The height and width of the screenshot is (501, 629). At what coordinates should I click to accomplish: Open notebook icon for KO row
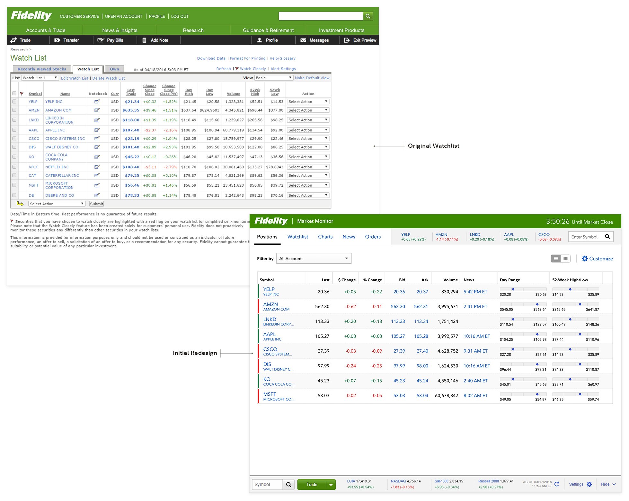click(x=97, y=157)
